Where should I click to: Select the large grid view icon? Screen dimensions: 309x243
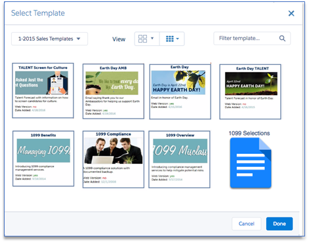pyautogui.click(x=142, y=39)
